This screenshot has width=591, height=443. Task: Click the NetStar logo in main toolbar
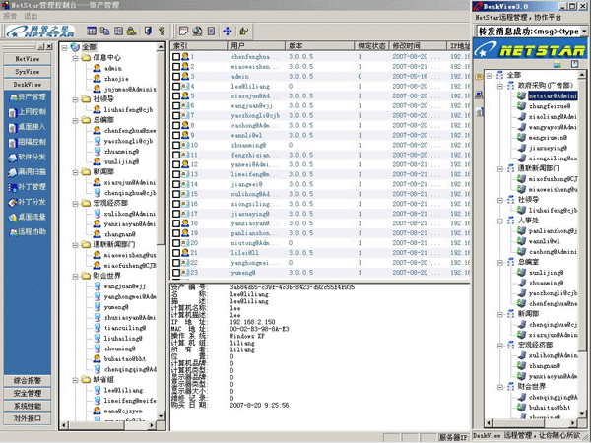pyautogui.click(x=40, y=32)
